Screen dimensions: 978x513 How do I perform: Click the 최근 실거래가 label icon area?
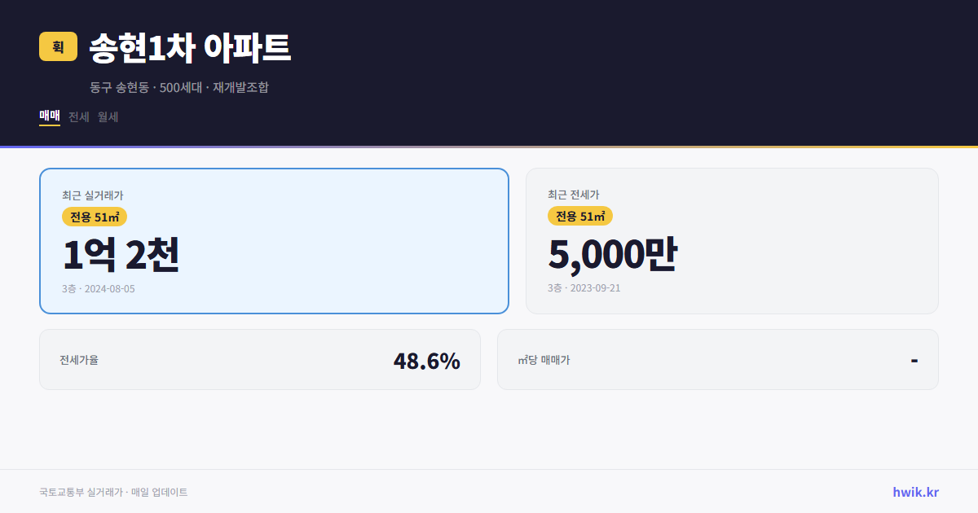[84, 195]
